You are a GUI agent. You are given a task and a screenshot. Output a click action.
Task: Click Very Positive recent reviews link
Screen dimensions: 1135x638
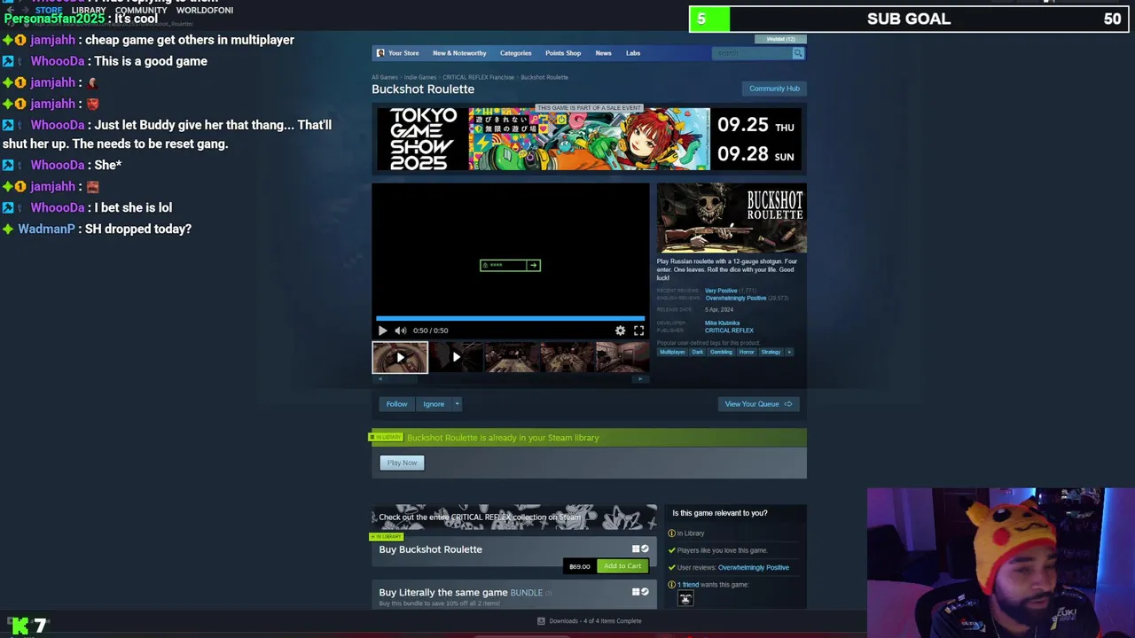click(x=721, y=291)
